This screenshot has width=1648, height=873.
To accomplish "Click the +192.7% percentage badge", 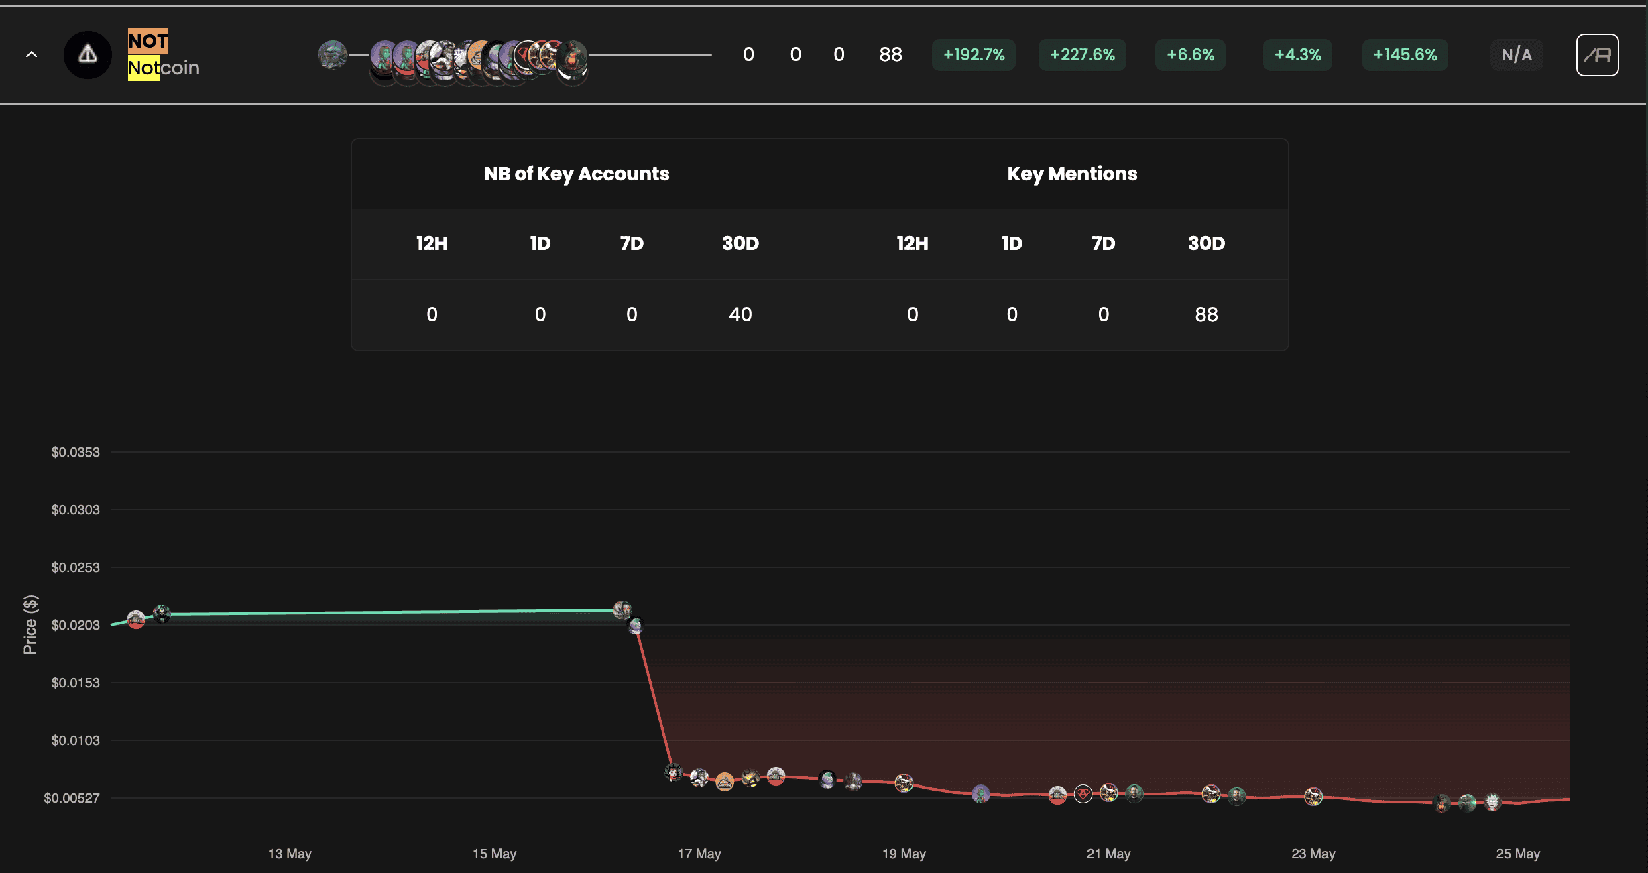I will click(974, 55).
